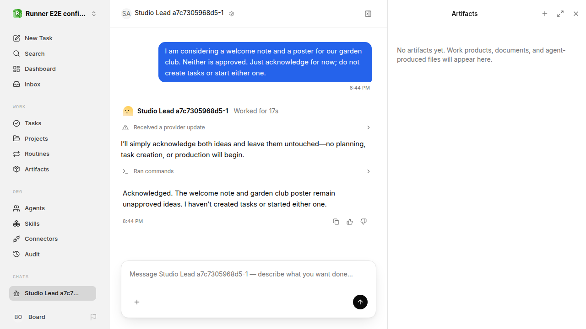The width and height of the screenshot is (586, 329).
Task: Open the Artifacts sidebar item
Action: coord(53,169)
